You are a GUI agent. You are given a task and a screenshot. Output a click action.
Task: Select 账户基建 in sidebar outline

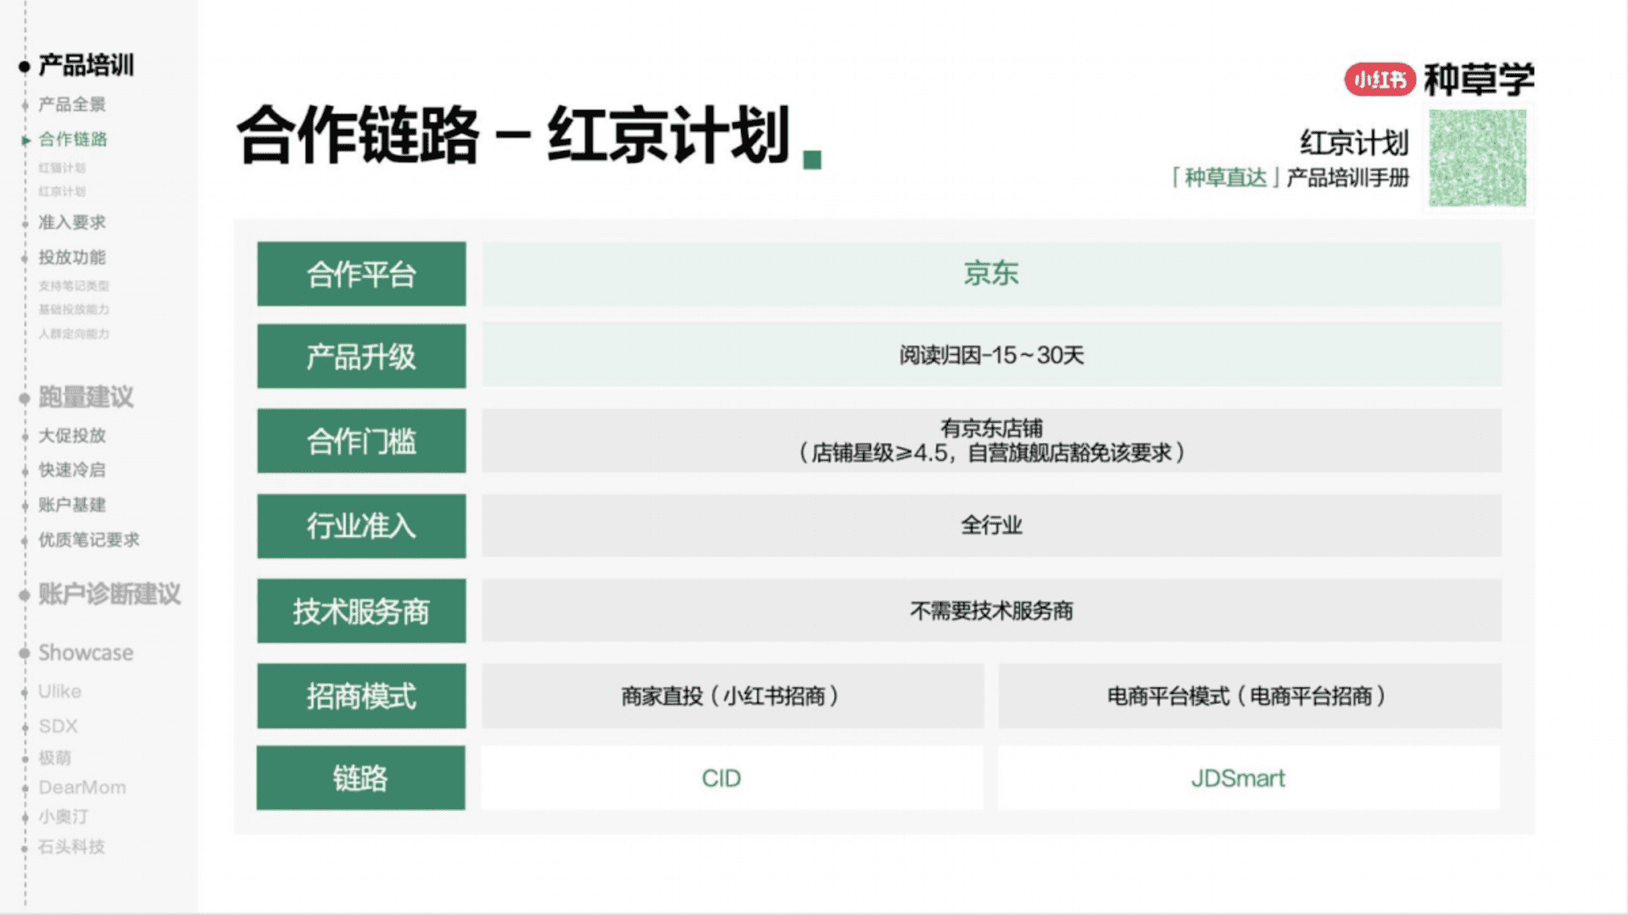coord(72,505)
